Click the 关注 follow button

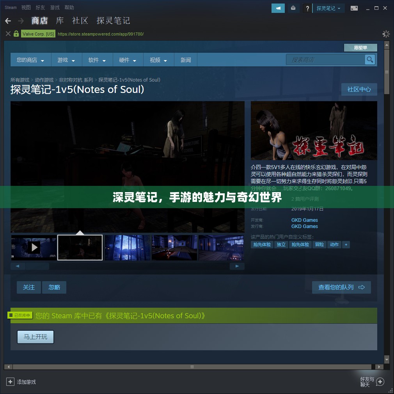point(28,287)
